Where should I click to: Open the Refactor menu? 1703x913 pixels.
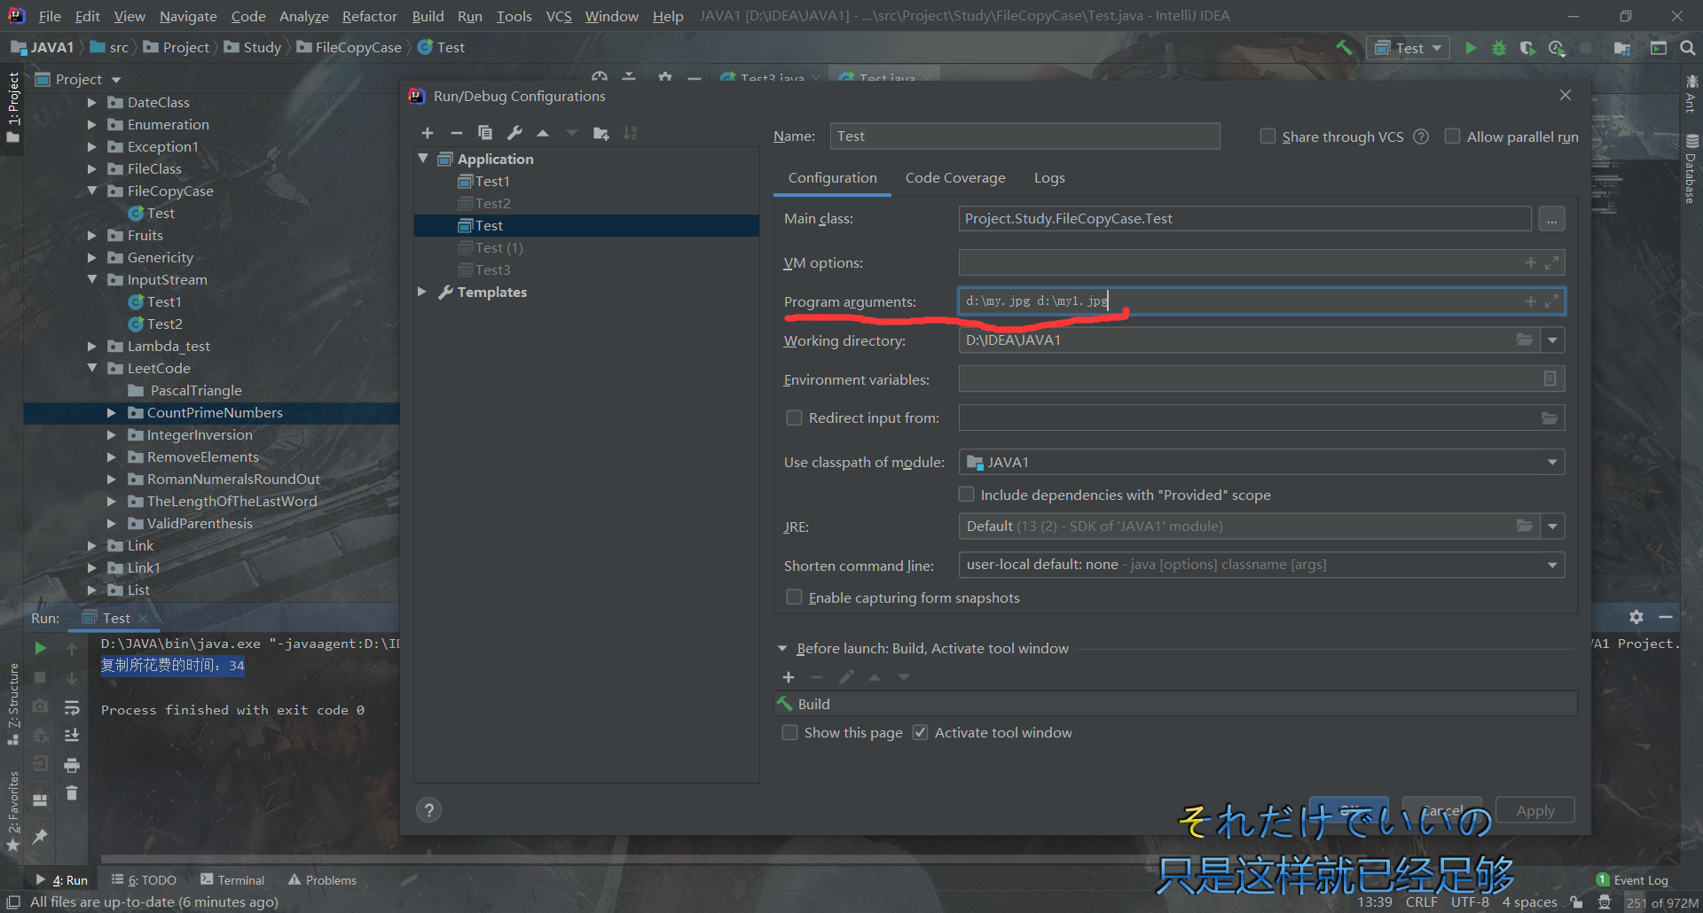coord(369,16)
